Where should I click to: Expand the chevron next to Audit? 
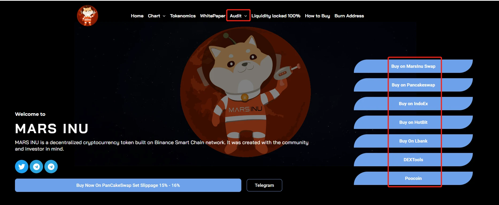246,16
